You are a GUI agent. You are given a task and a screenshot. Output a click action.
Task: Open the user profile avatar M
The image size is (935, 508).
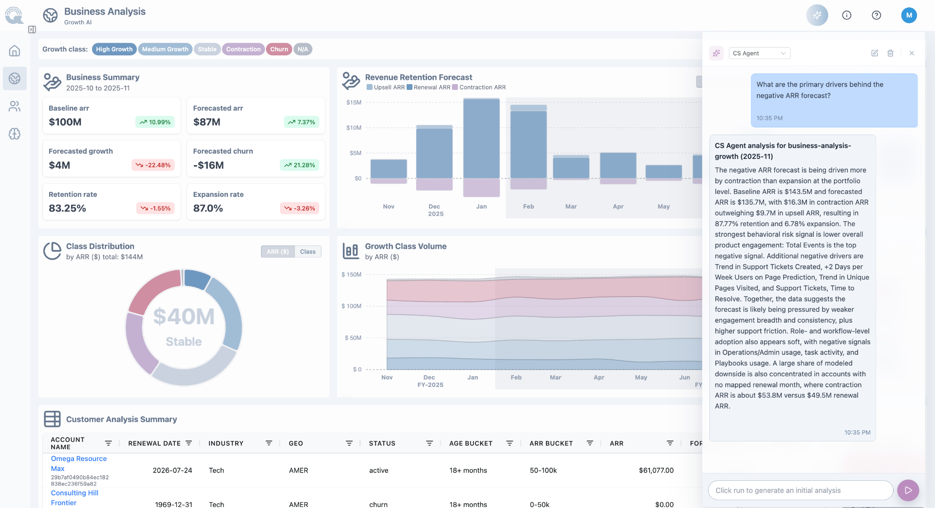pyautogui.click(x=909, y=15)
